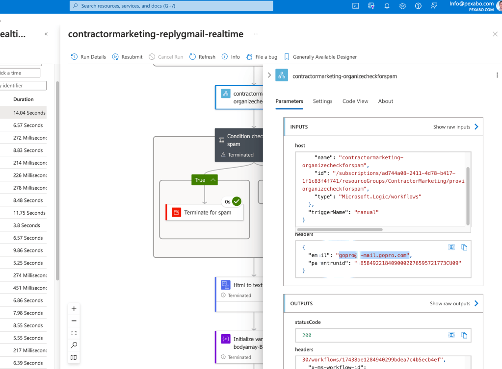Select the 7.98 Seconds run
Viewport: 502px width, 369px height.
[23, 313]
